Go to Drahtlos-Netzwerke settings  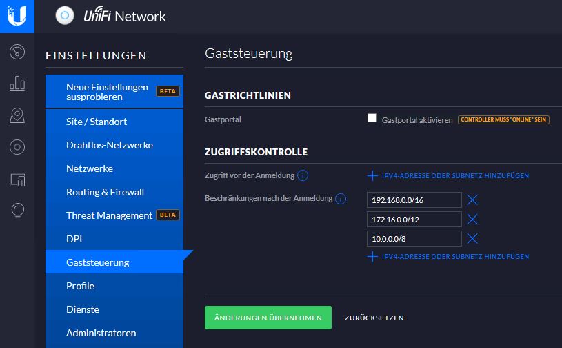pyautogui.click(x=109, y=145)
